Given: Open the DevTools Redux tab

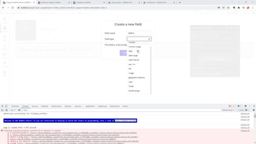Looking at the screenshot, I should 125,106.
